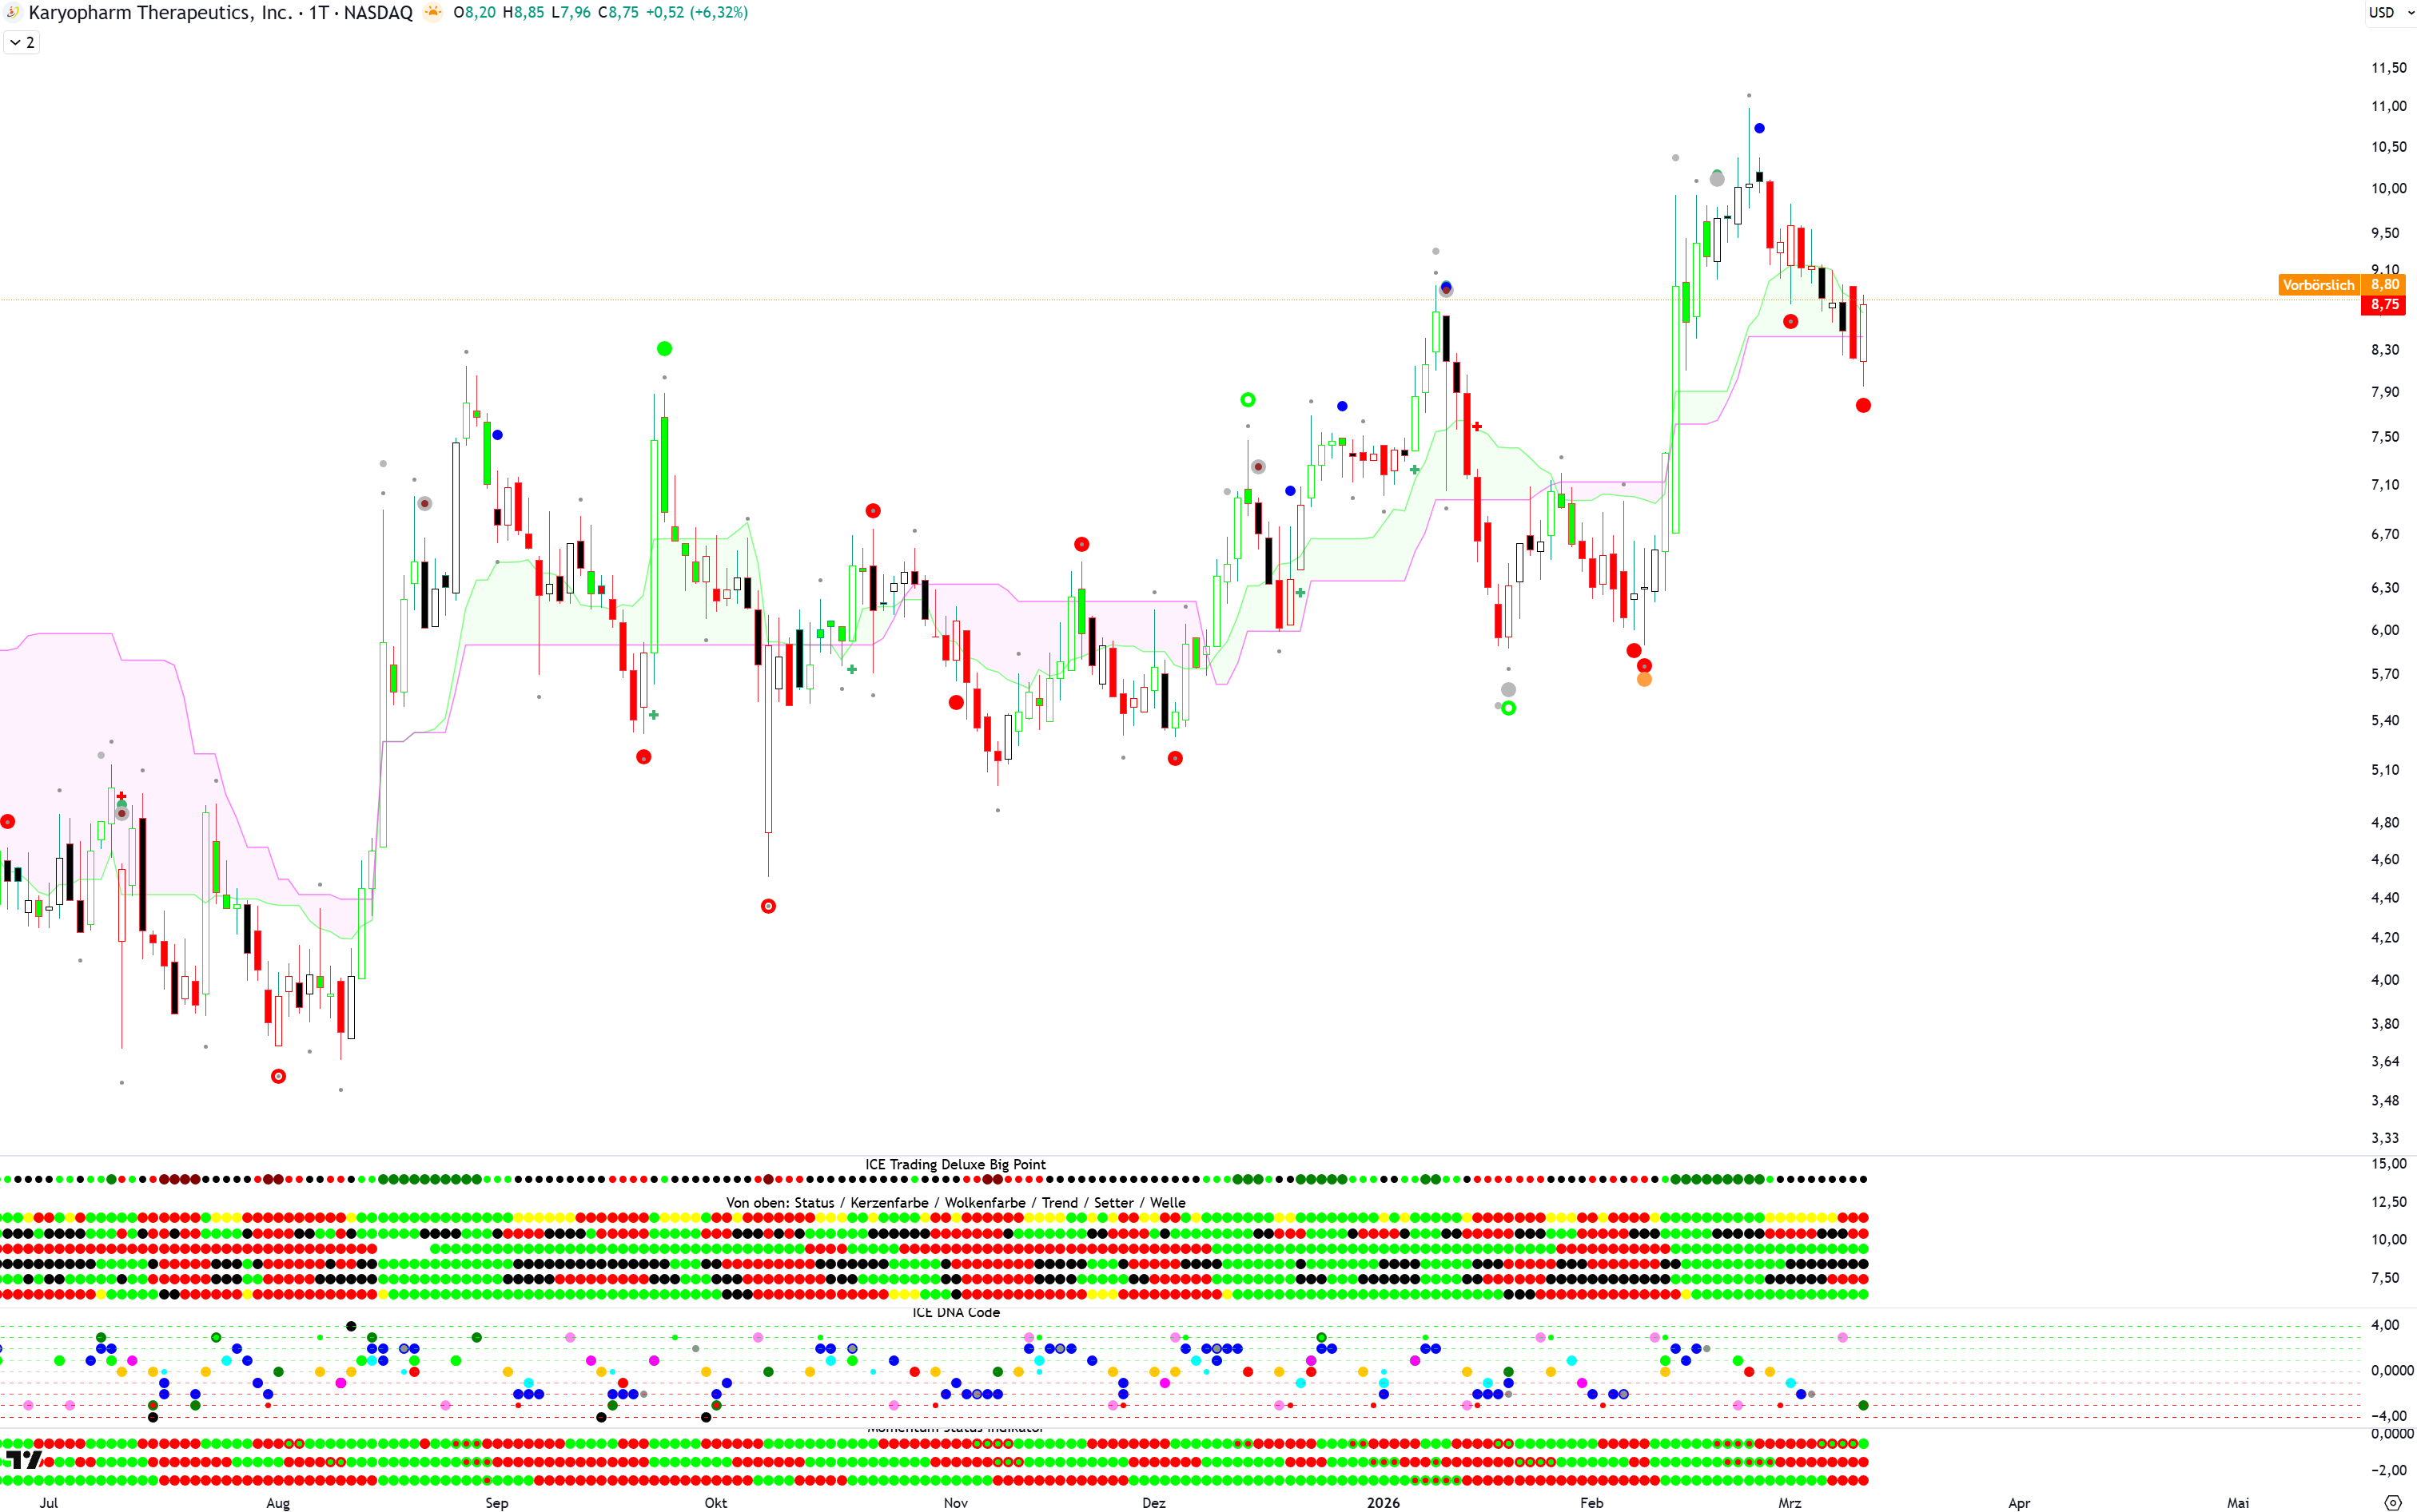Collapse the indicator legend showing 2
The image size is (2417, 1512).
[21, 42]
